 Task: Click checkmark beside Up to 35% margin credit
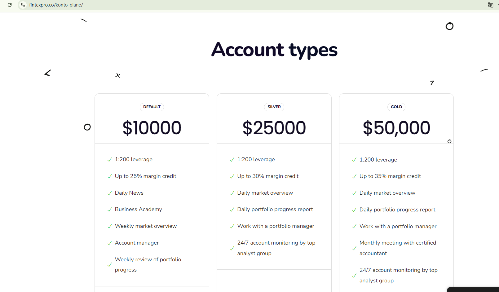coord(354,176)
